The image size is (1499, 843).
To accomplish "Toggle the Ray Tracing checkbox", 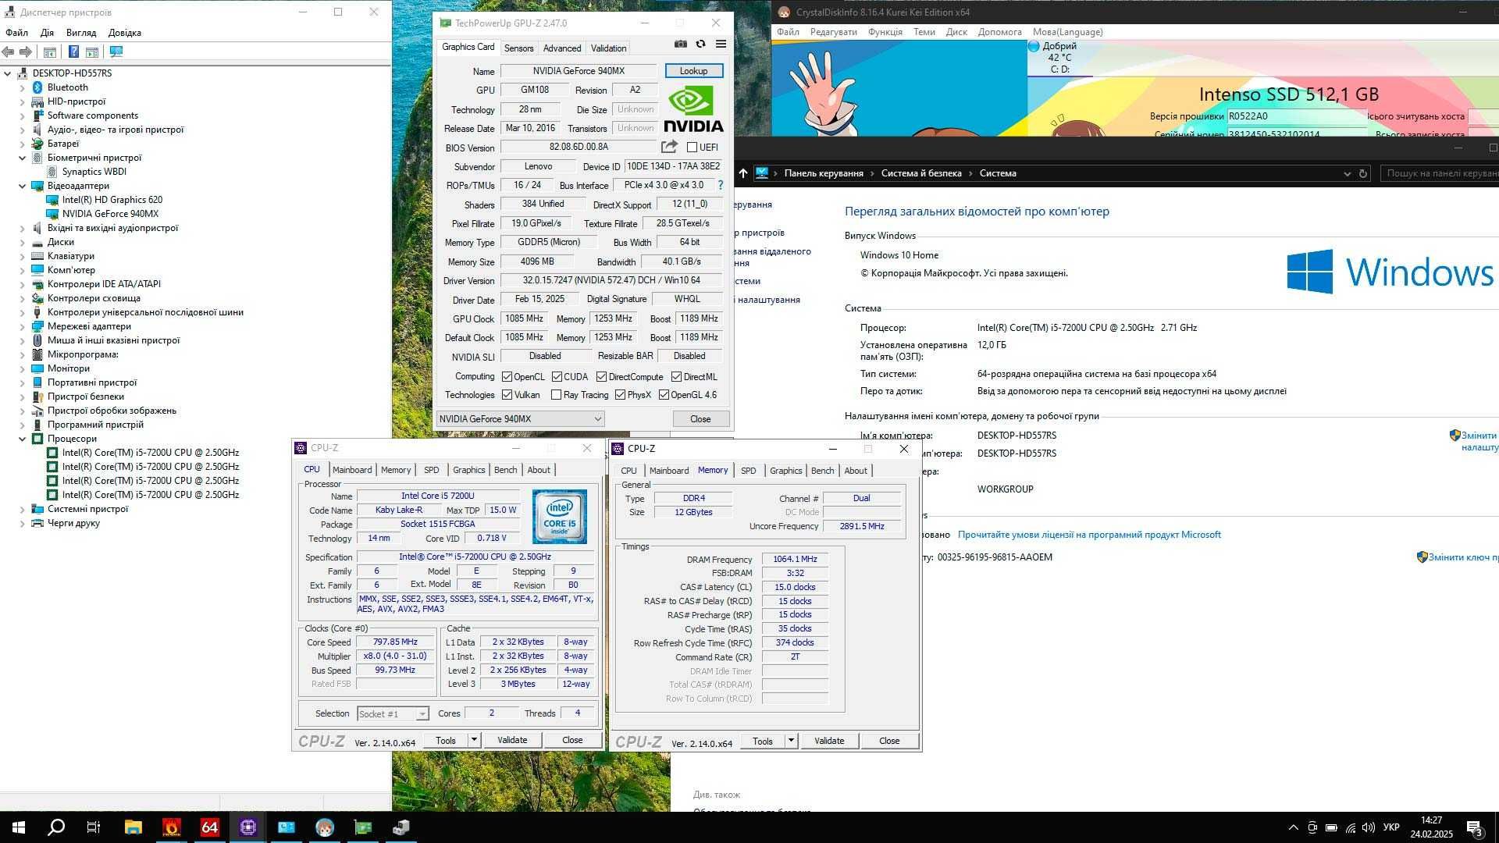I will pyautogui.click(x=556, y=395).
